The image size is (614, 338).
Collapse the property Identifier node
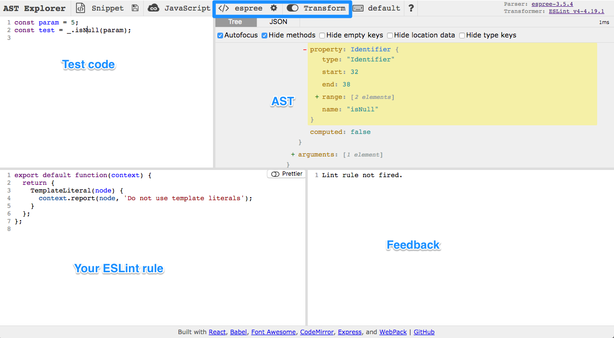(305, 49)
